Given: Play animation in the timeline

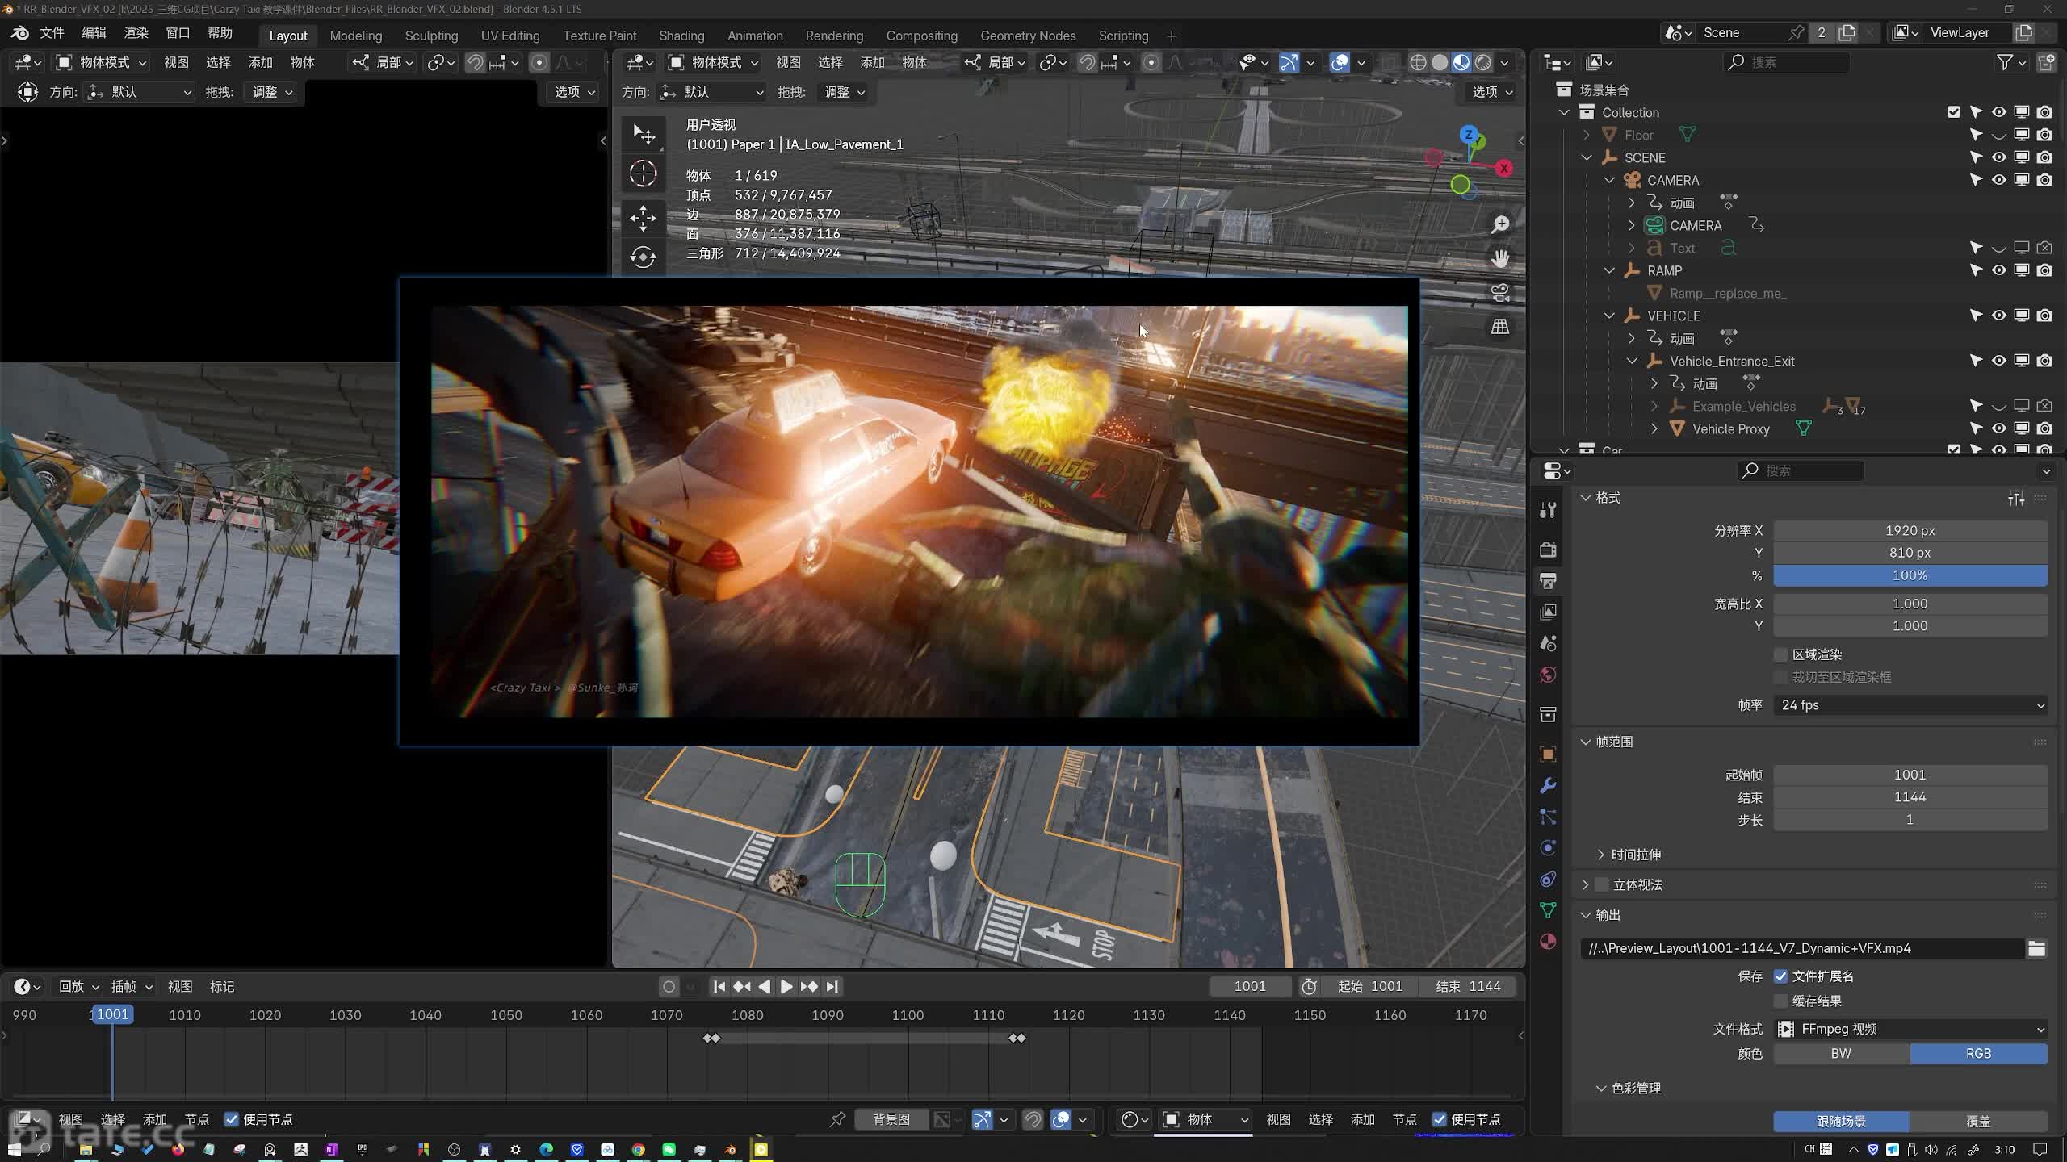Looking at the screenshot, I should pos(786,986).
